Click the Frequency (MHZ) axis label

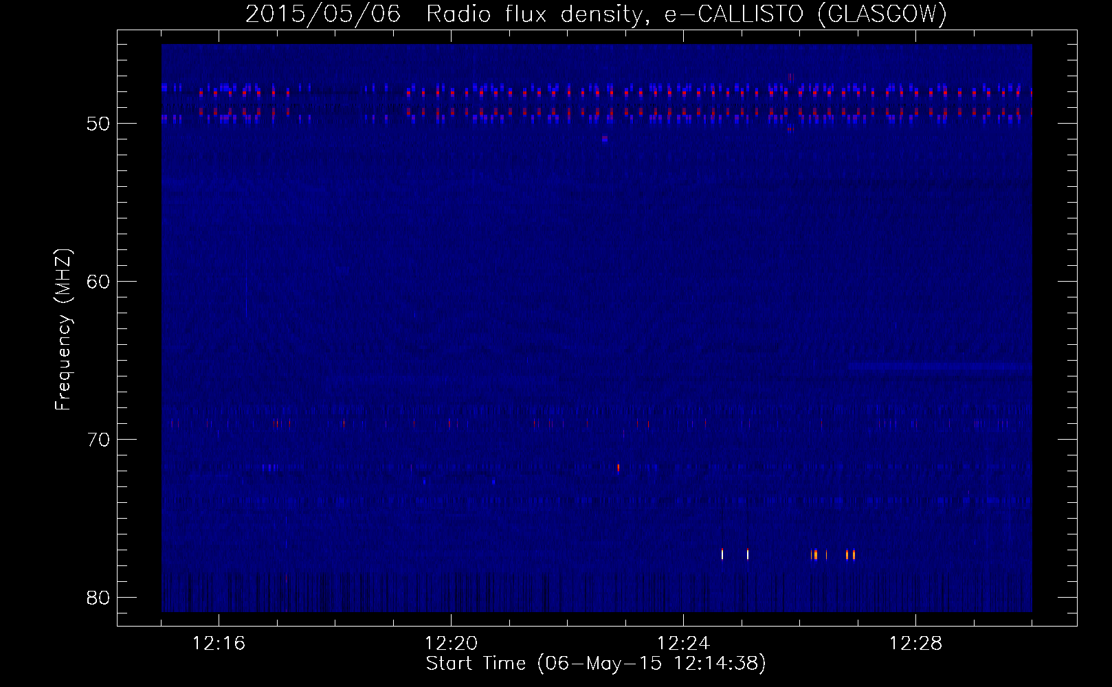tap(63, 330)
